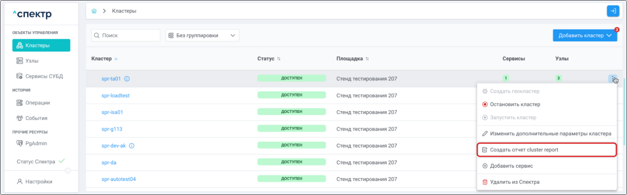Choose Остановить кластер from context menu
Viewport: 627px width, 195px height.
coord(515,105)
